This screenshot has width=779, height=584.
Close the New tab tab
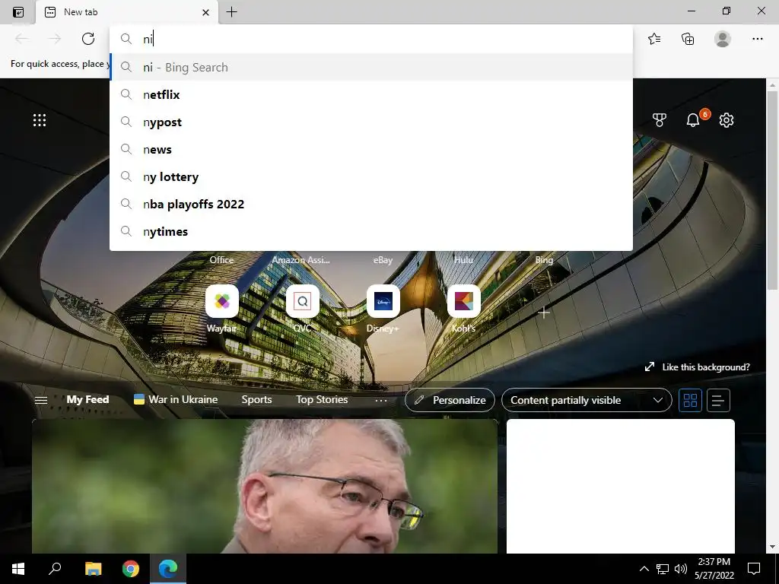click(x=205, y=12)
